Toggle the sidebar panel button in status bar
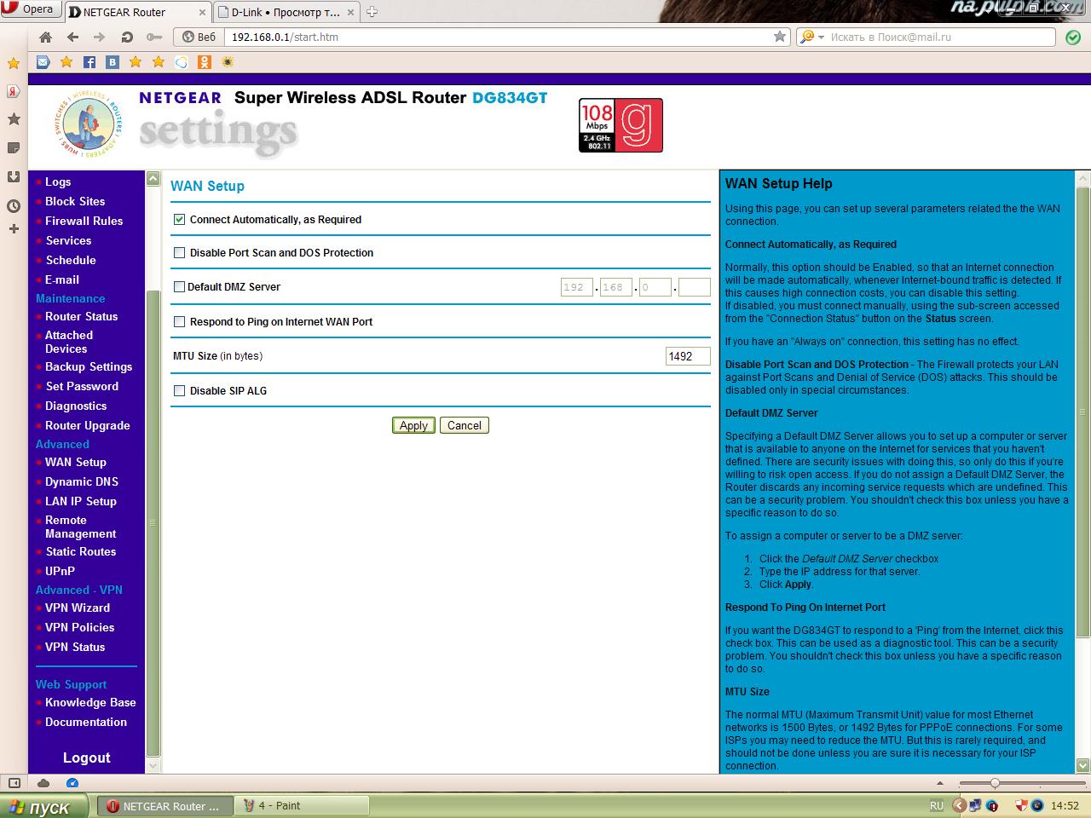 click(14, 783)
